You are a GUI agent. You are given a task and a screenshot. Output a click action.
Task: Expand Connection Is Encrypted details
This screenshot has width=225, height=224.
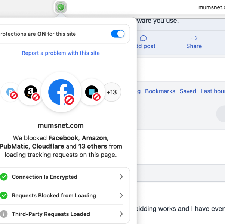click(121, 177)
